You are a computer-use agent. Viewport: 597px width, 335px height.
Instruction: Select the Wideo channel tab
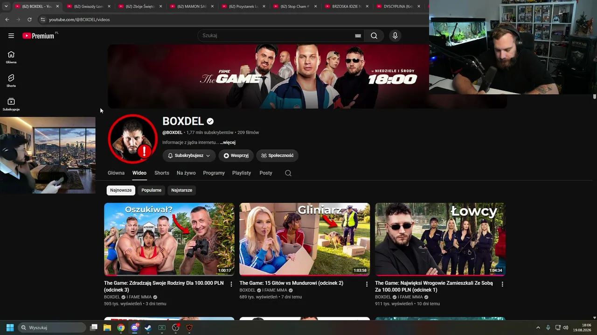139,173
